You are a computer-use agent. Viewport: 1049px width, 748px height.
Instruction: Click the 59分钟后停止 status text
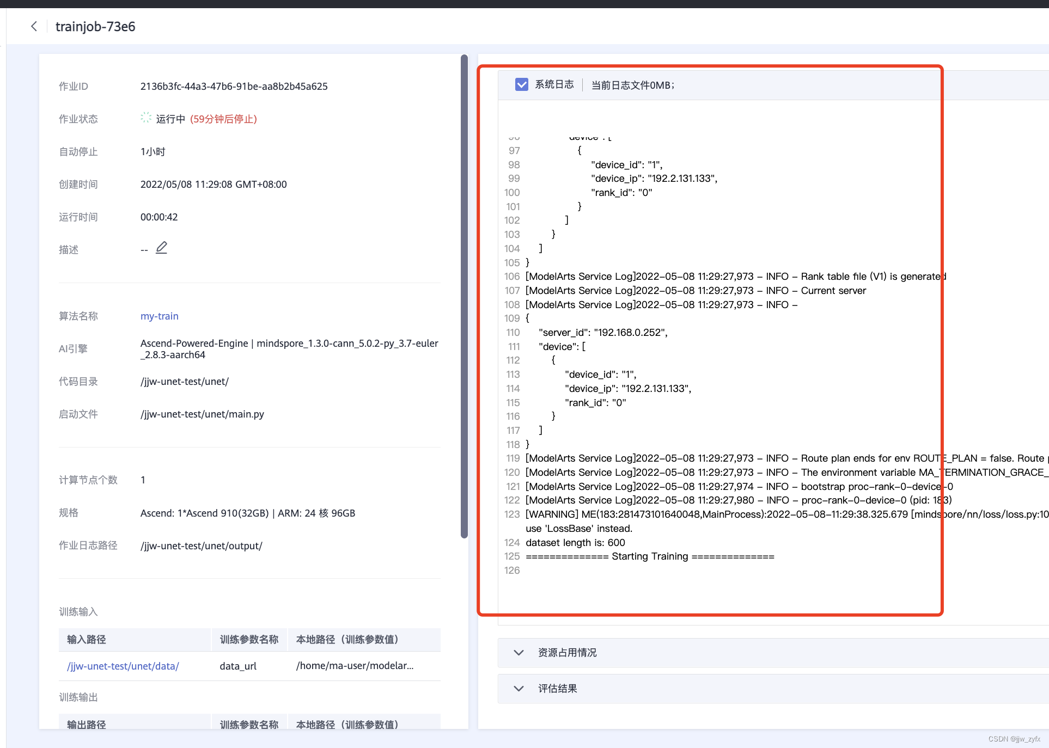point(223,119)
